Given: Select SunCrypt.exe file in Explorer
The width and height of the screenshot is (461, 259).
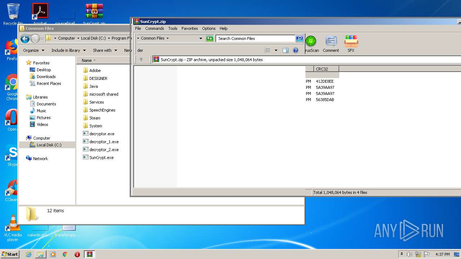Looking at the screenshot, I should pyautogui.click(x=101, y=158).
